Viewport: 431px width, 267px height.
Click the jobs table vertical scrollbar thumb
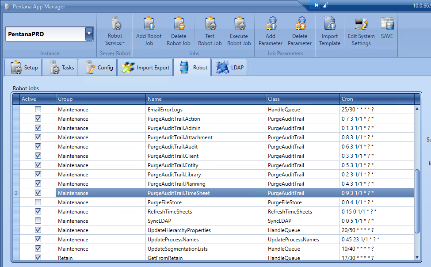point(417,201)
